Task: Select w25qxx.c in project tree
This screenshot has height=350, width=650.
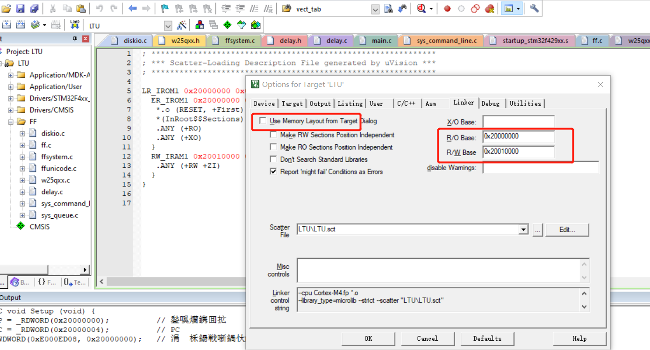Action: click(55, 180)
